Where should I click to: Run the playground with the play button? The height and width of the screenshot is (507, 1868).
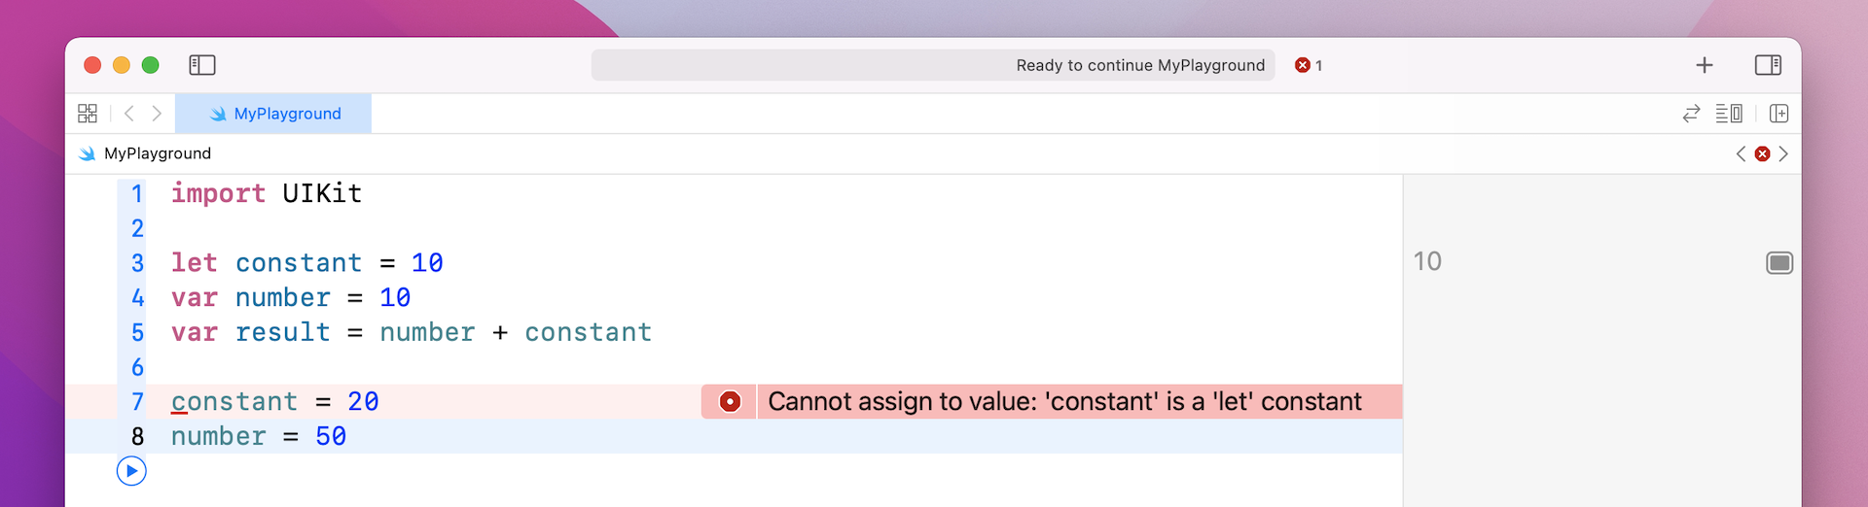(131, 471)
